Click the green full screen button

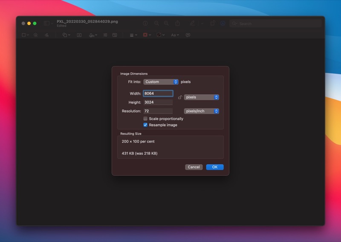[x=35, y=23]
